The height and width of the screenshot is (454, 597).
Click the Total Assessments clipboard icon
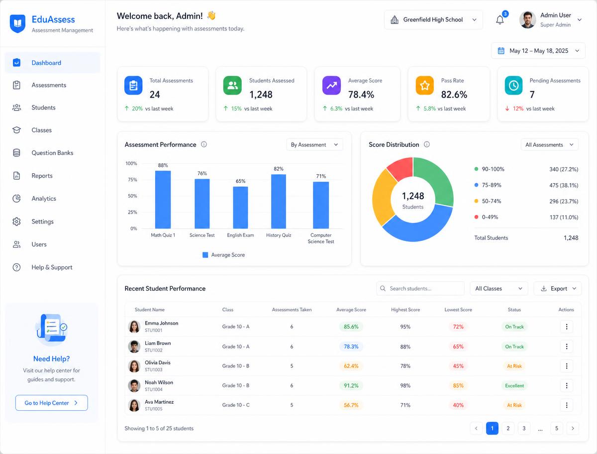[x=133, y=86]
